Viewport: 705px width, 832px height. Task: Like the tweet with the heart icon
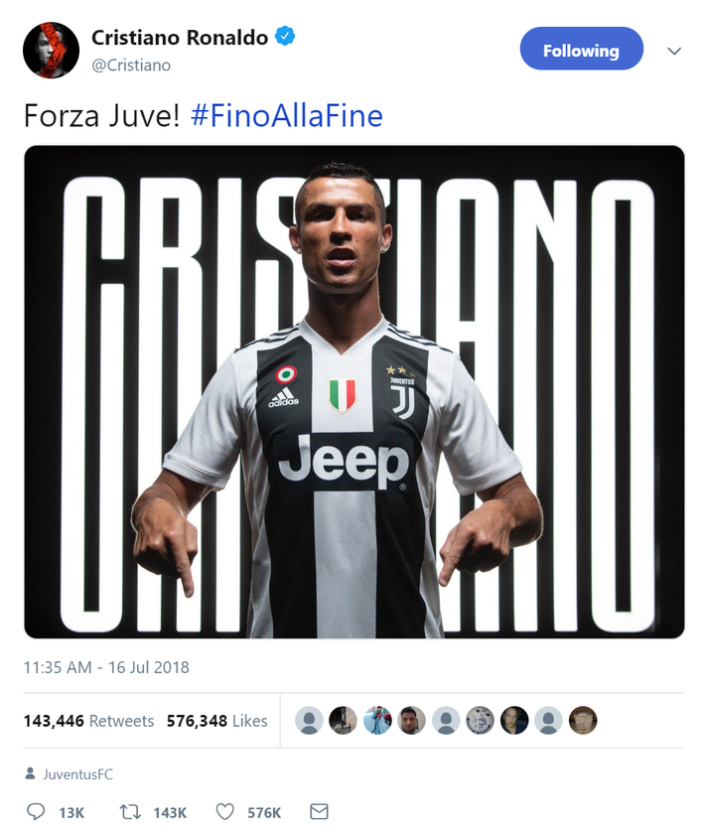224,812
